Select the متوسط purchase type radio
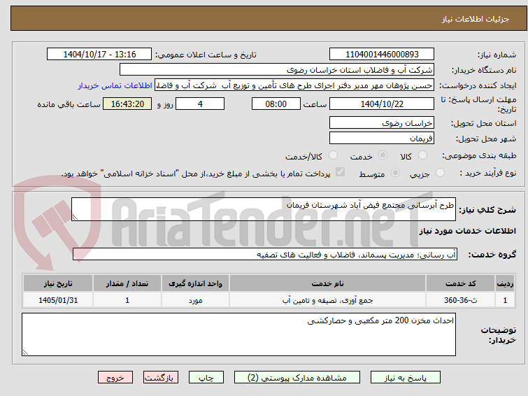The height and width of the screenshot is (396, 528). (395, 173)
